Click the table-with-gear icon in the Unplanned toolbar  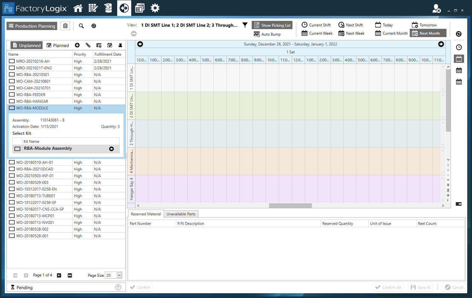(x=99, y=45)
